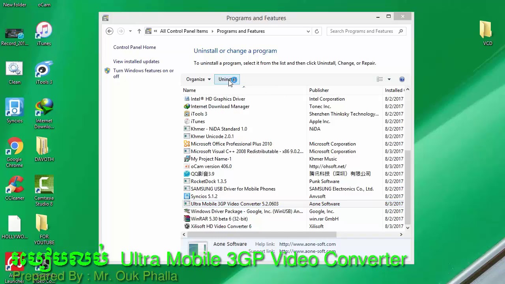Open the double-chevron breadcrumb root dropdown
This screenshot has width=505, height=284.
coord(156,31)
